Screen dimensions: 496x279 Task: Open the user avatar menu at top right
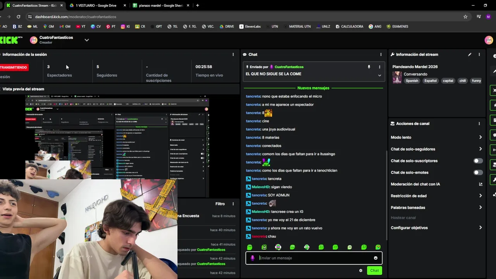pyautogui.click(x=489, y=40)
